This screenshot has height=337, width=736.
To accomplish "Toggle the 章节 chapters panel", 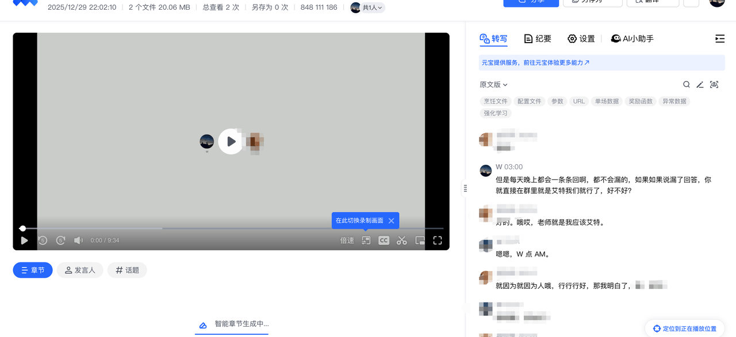I will (32, 270).
